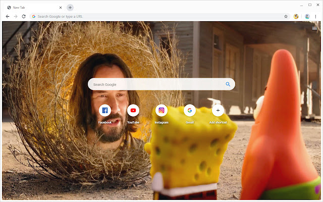323x202 pixels.
Task: Open a new tab with the plus button
Action: click(x=70, y=8)
